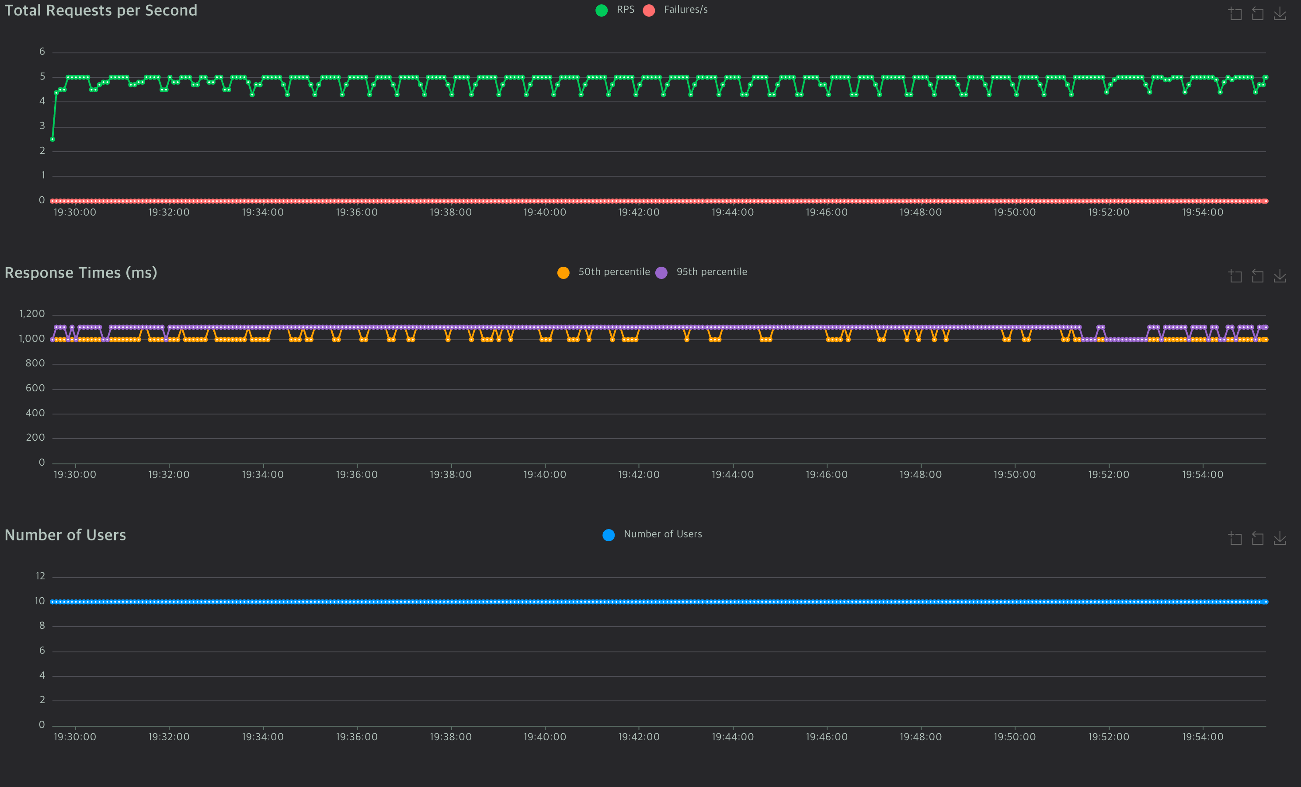
Task: Click the green RPS legend color dot
Action: tap(602, 10)
